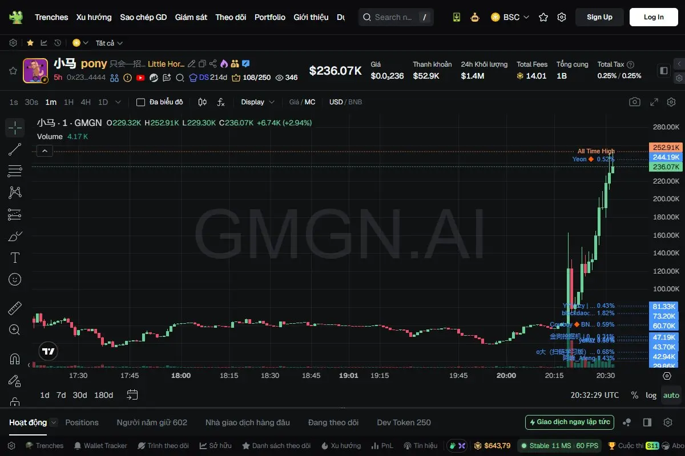This screenshot has width=685, height=456.
Task: Switch to the Người nắm giữ 602 tab
Action: tap(152, 422)
